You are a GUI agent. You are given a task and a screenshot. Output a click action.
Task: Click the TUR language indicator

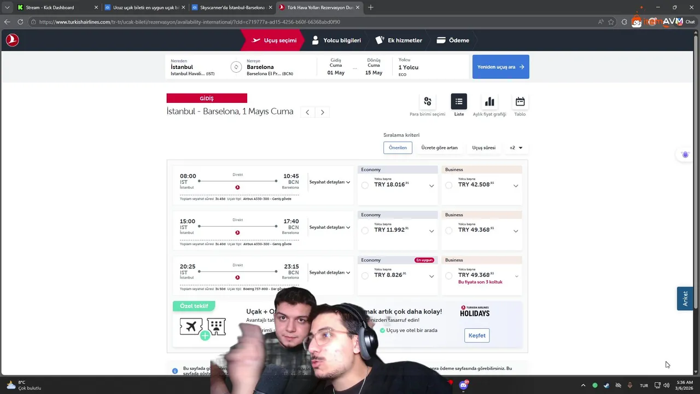click(644, 385)
